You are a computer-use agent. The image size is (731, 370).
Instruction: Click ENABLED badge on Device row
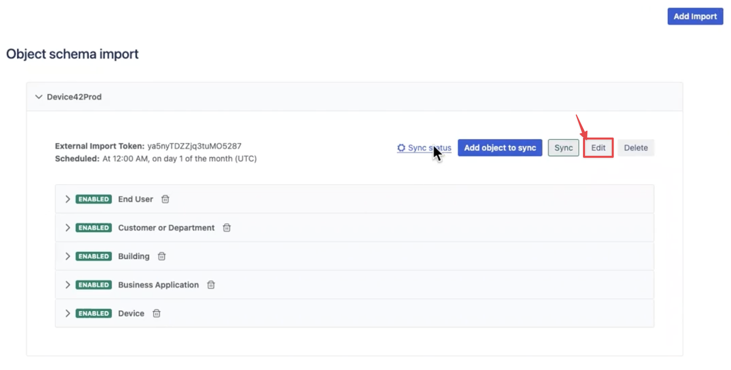click(94, 314)
